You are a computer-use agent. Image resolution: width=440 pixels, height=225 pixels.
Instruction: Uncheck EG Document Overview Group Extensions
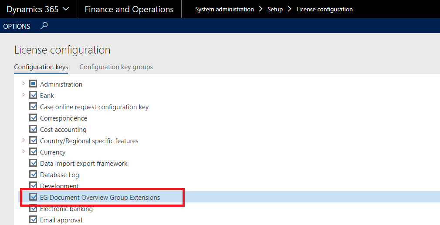33,197
